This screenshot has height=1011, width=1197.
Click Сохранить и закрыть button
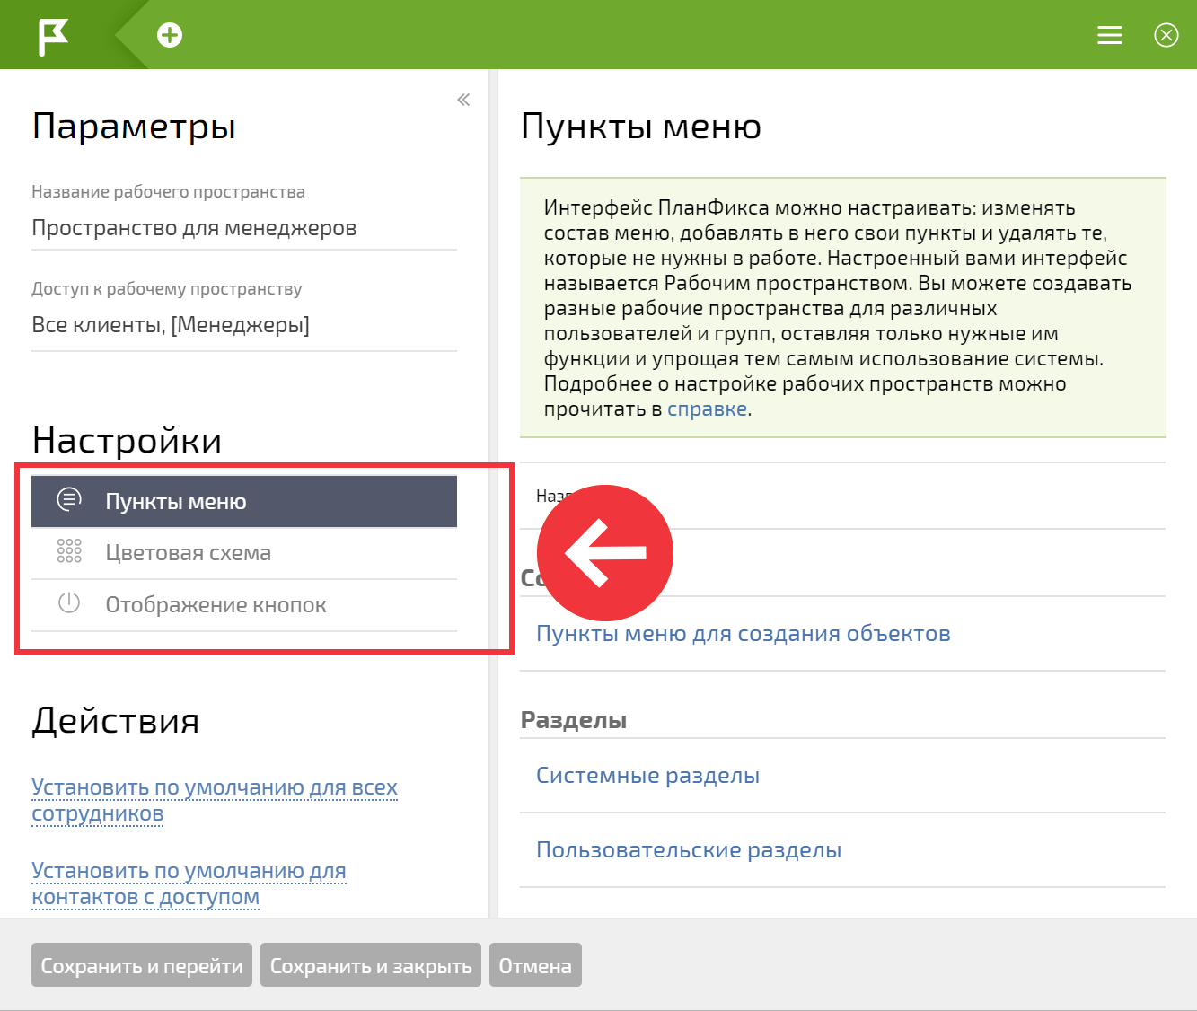pos(371,965)
